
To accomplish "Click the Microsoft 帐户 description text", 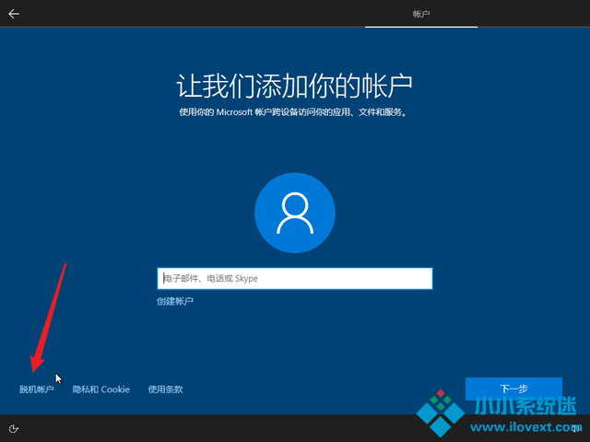I will (293, 112).
